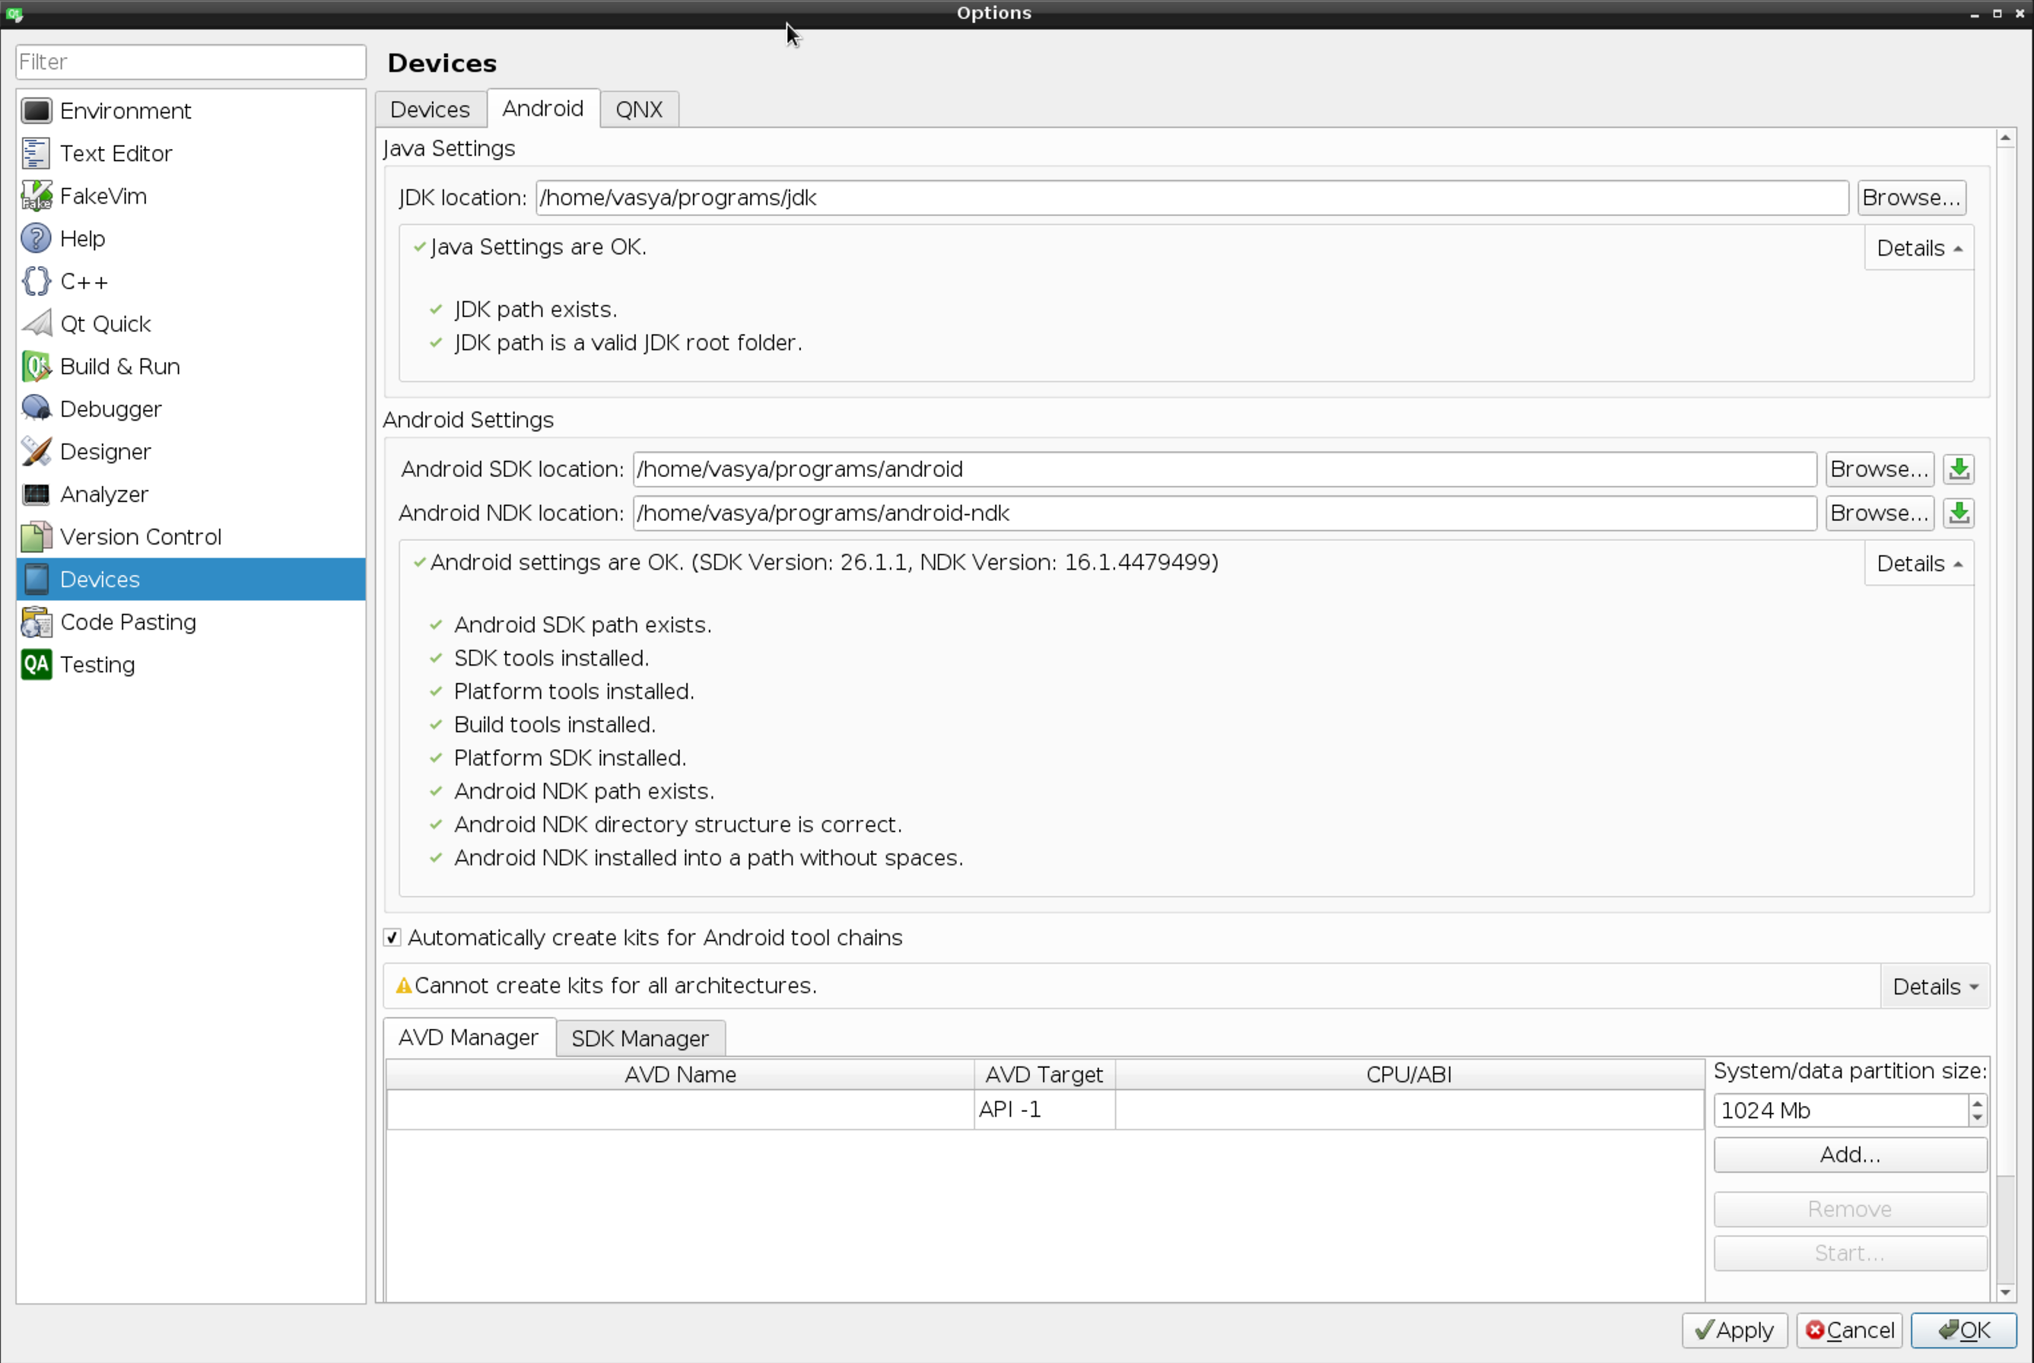Switch to the SDK Manager tab
This screenshot has height=1363, width=2034.
(640, 1037)
